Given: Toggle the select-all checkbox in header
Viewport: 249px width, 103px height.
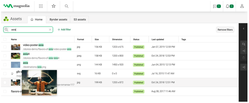Looking at the screenshot, I should point(5,39).
